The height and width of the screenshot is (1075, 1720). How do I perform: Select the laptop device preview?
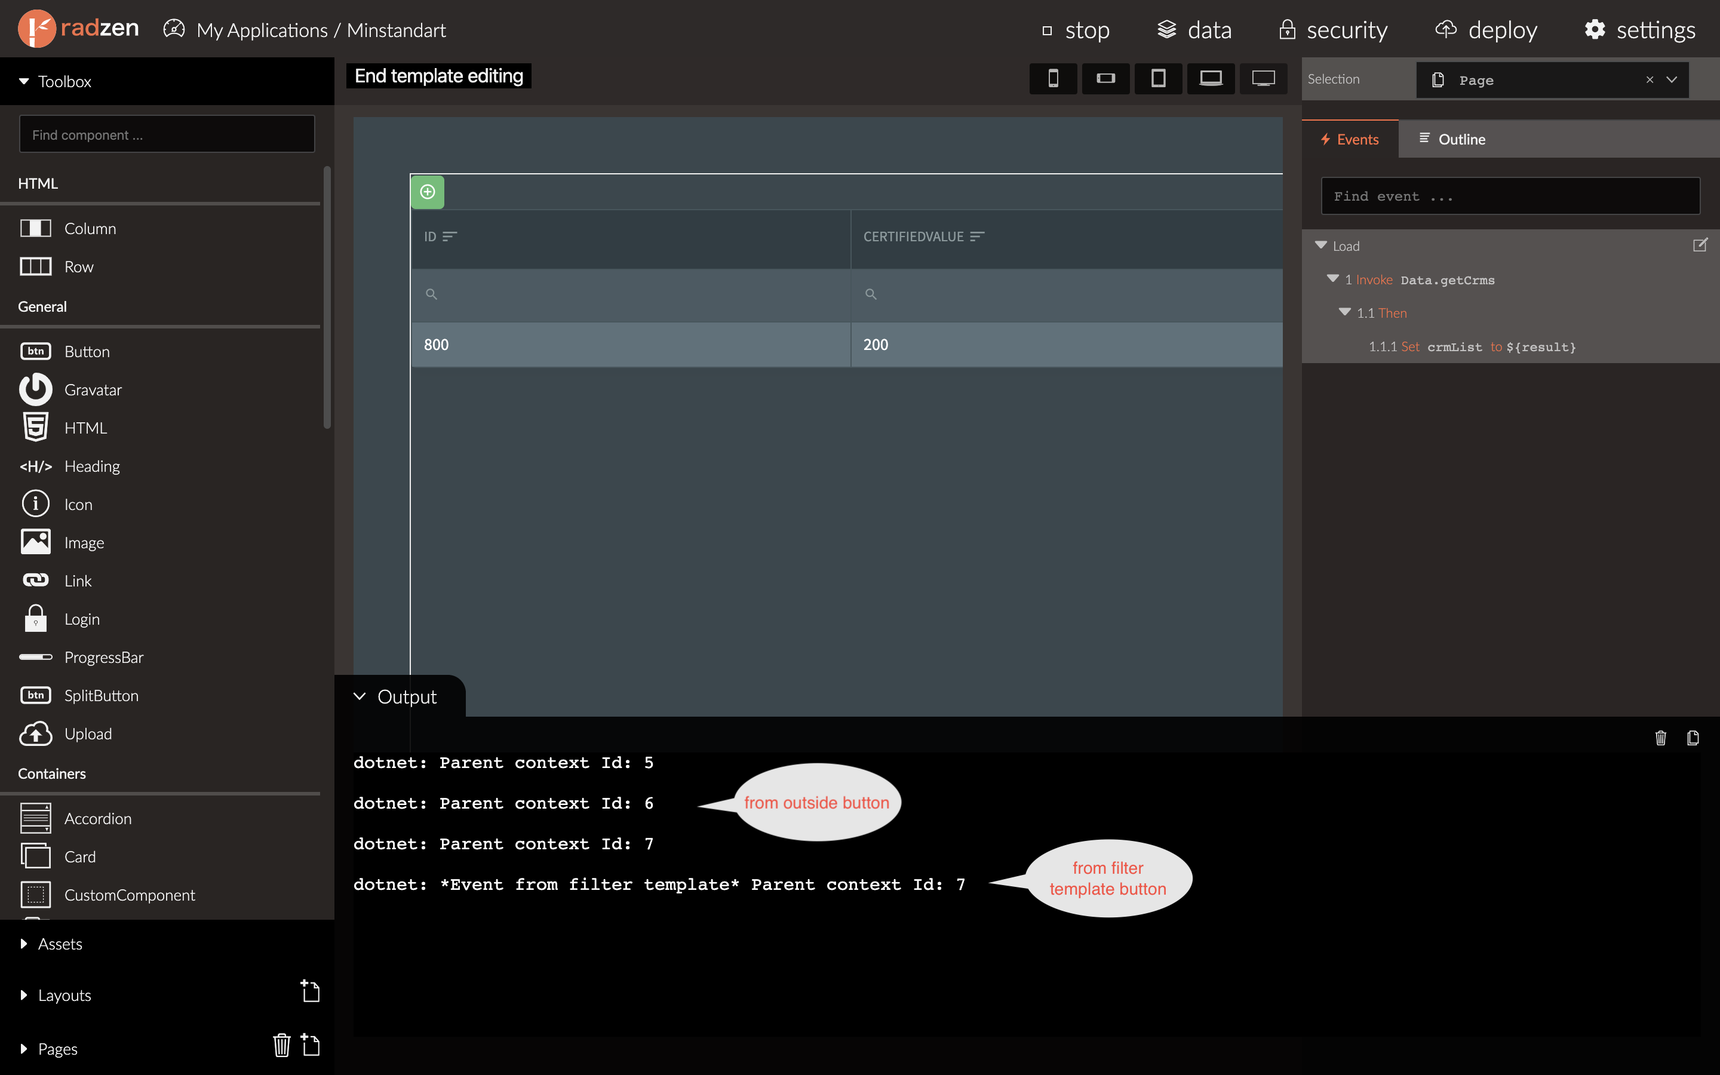(x=1211, y=78)
